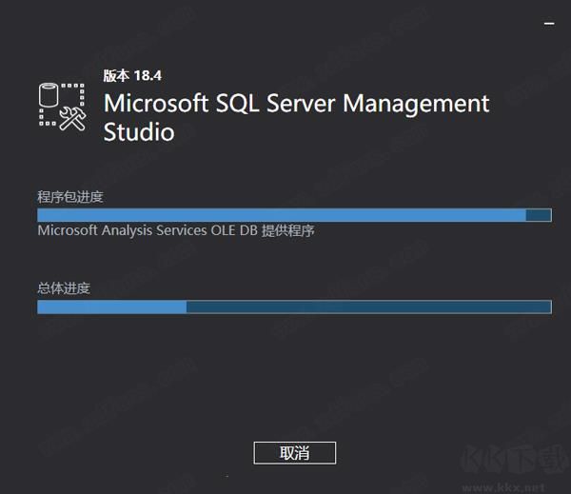The width and height of the screenshot is (571, 494).
Task: Click the 程序包进度 label
Action: tap(70, 197)
